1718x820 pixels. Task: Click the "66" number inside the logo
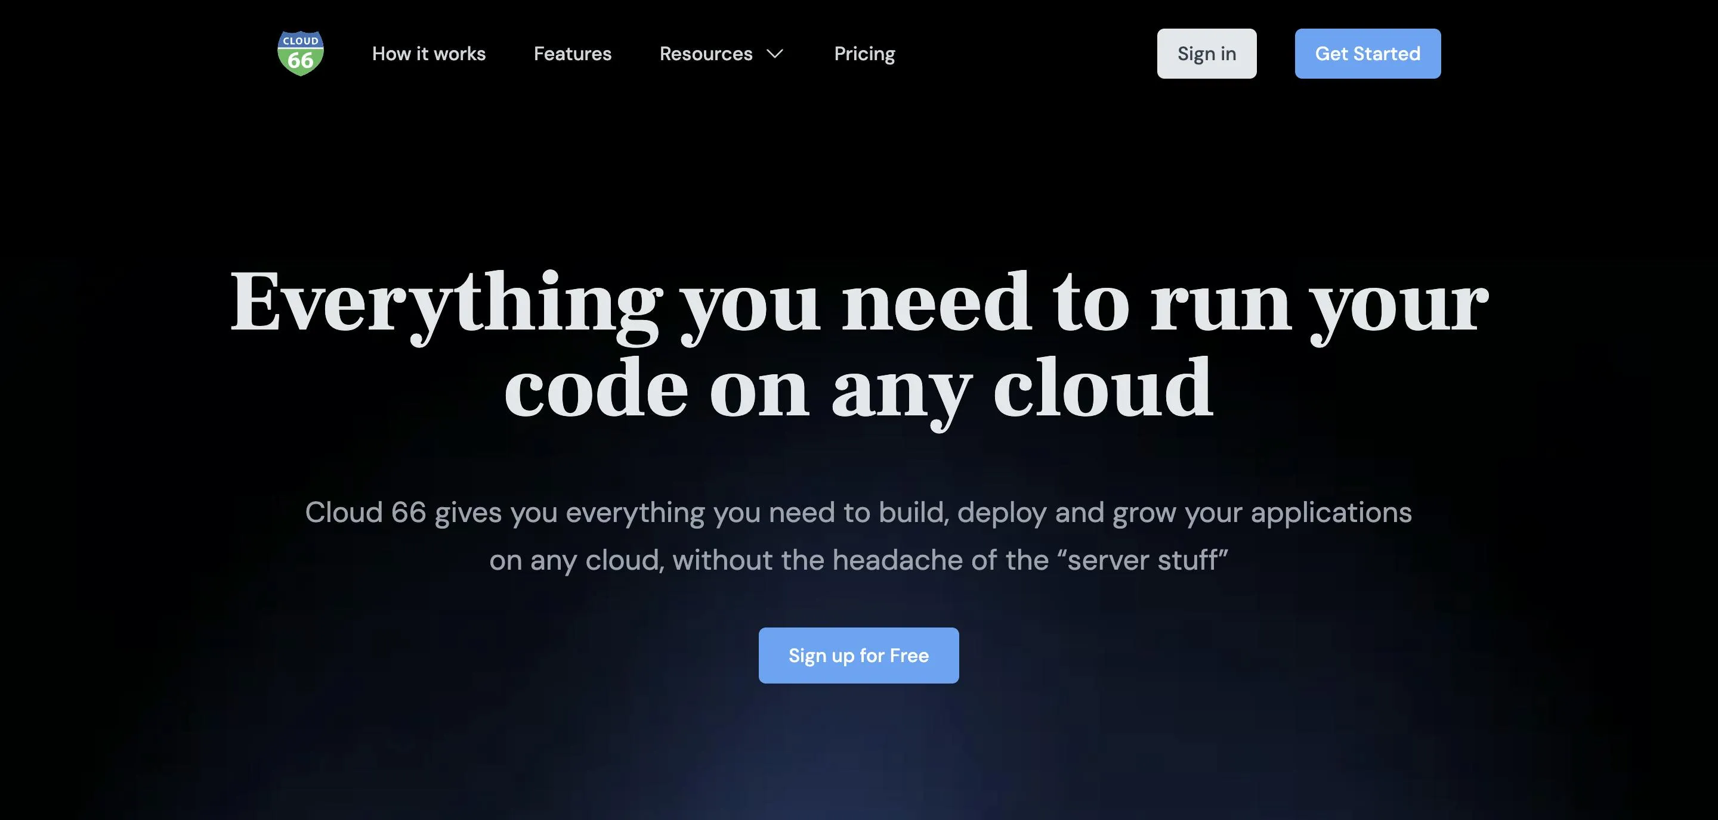click(301, 61)
